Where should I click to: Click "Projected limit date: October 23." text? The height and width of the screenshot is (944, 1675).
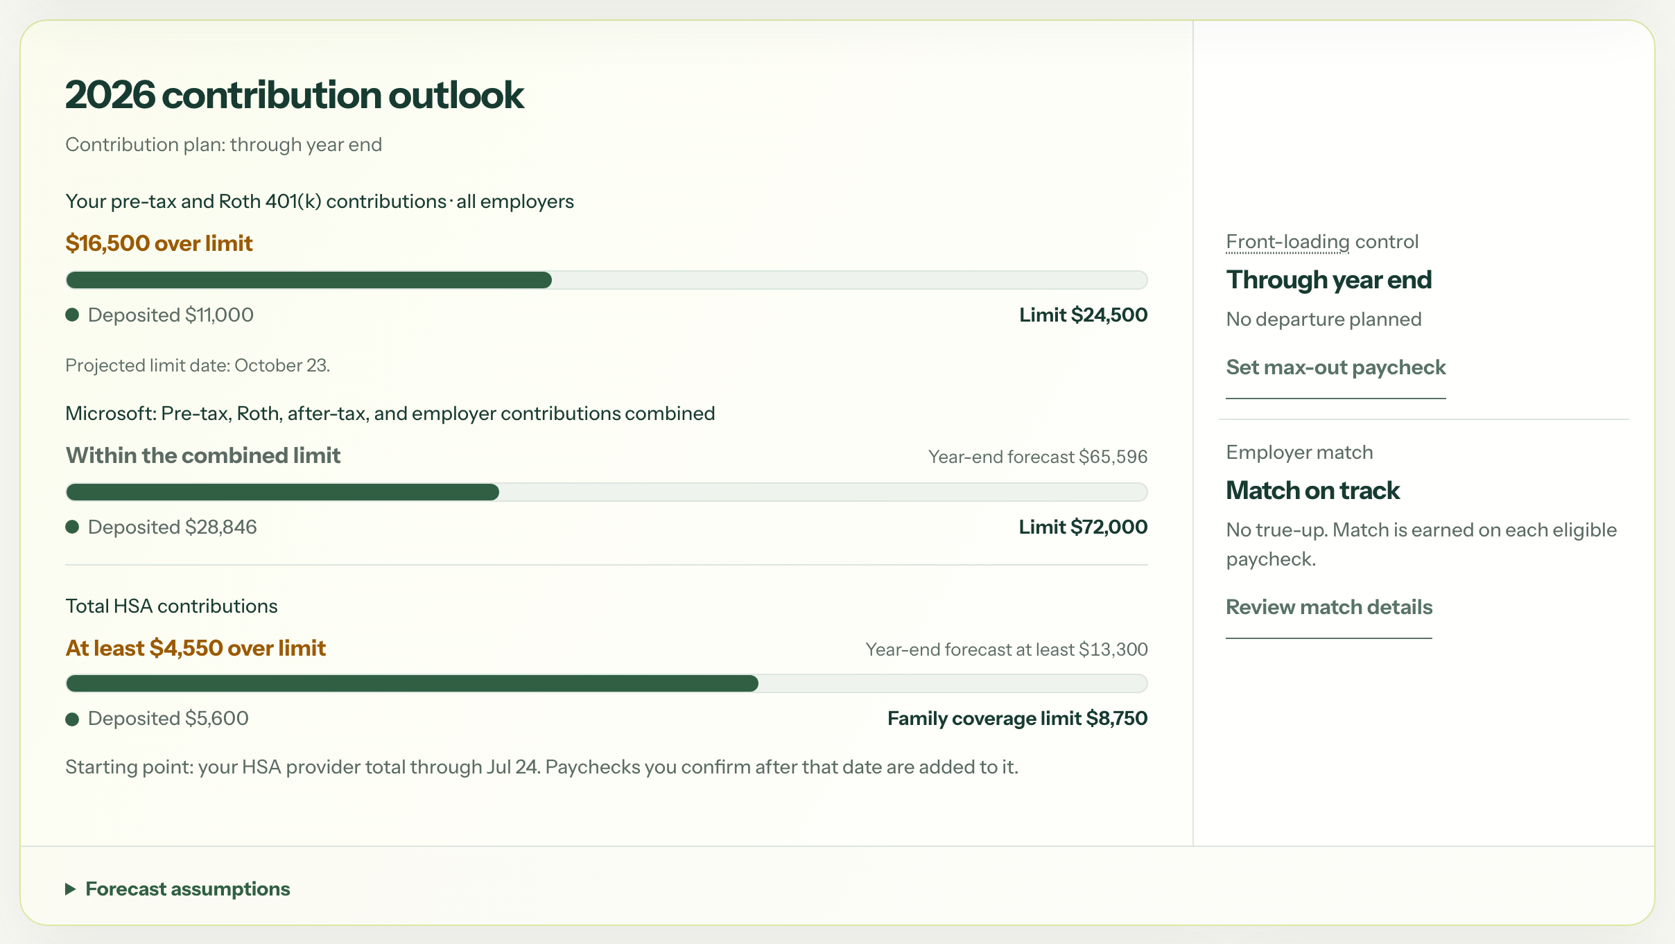pyautogui.click(x=198, y=365)
